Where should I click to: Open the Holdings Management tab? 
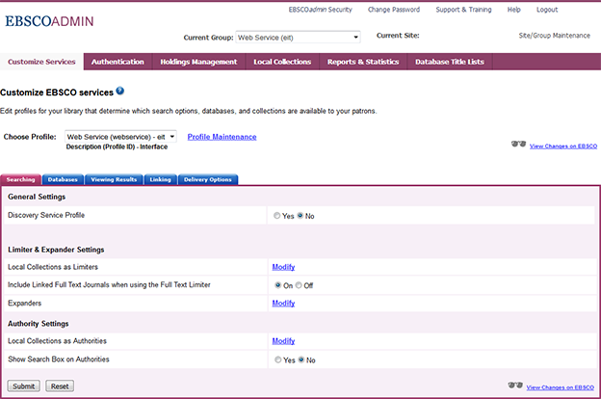click(198, 62)
